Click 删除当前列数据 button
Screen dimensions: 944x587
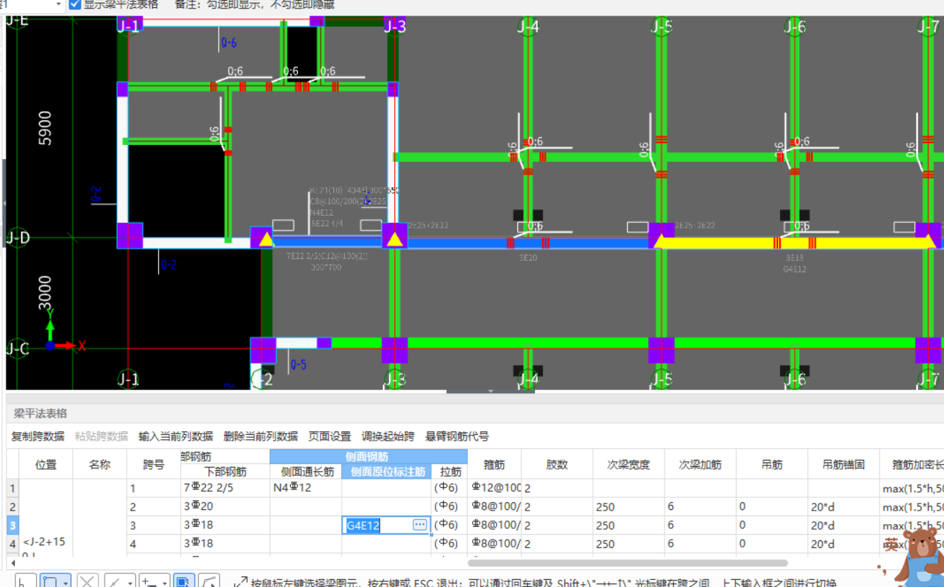pyautogui.click(x=260, y=436)
